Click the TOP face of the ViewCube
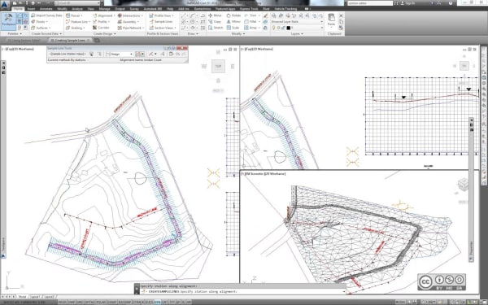The height and width of the screenshot is (305, 488). click(x=218, y=67)
